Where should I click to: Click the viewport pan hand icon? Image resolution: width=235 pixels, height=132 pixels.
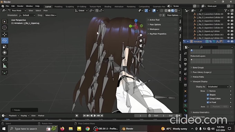tap(141, 41)
